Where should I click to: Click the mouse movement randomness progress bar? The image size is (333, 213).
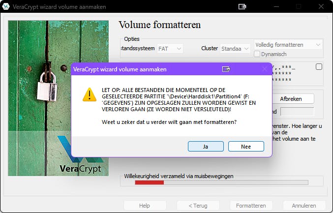pos(221,183)
